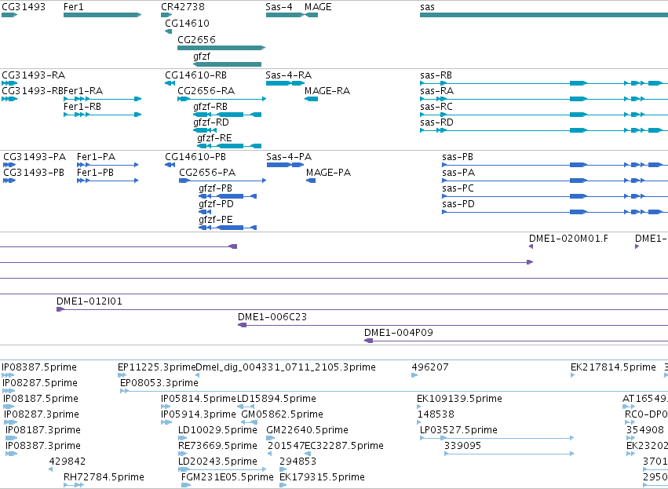Select the CR42738 gene label
This screenshot has width=668, height=489.
pos(183,7)
